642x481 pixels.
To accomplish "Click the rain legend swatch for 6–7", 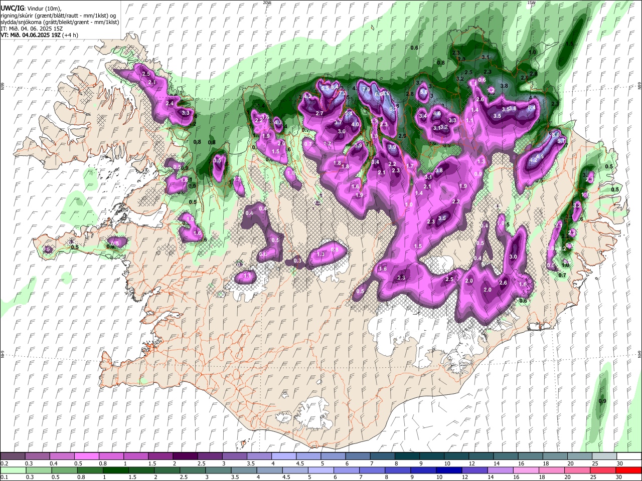I will point(347,470).
